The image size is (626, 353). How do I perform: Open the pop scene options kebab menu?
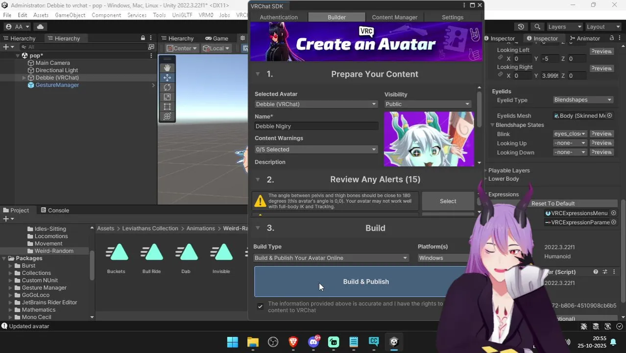pyautogui.click(x=151, y=55)
